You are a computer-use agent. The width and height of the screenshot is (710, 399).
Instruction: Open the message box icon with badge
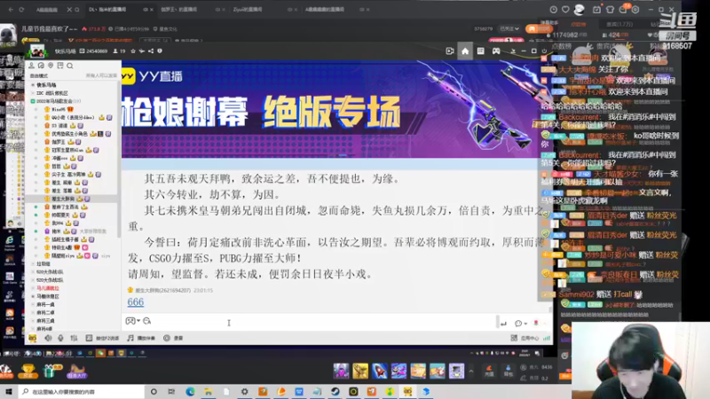tap(623, 10)
